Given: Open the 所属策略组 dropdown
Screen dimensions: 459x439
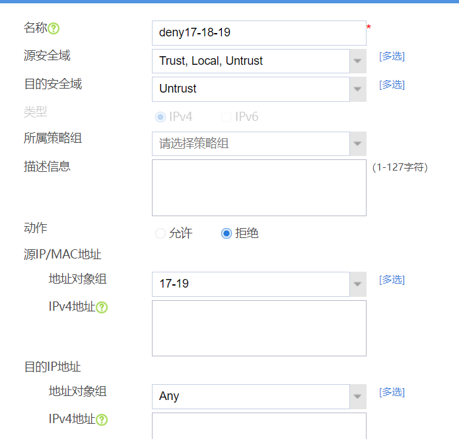Looking at the screenshot, I should 357,143.
